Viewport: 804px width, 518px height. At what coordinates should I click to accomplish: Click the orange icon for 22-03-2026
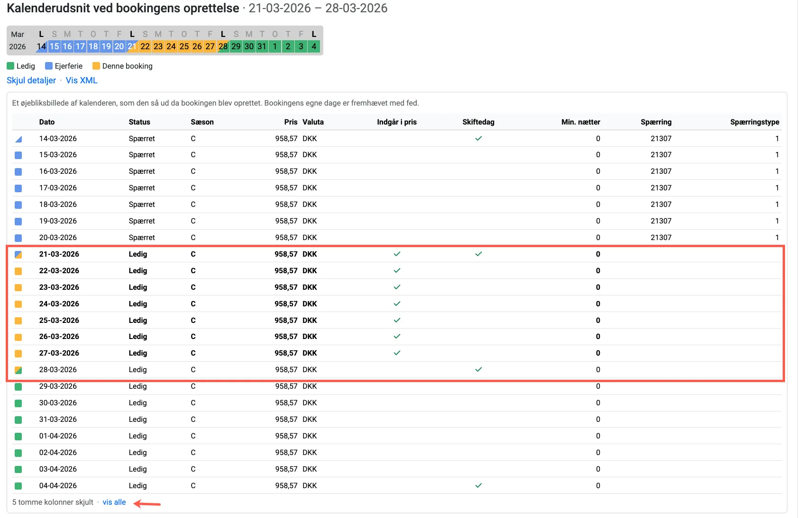click(x=18, y=271)
